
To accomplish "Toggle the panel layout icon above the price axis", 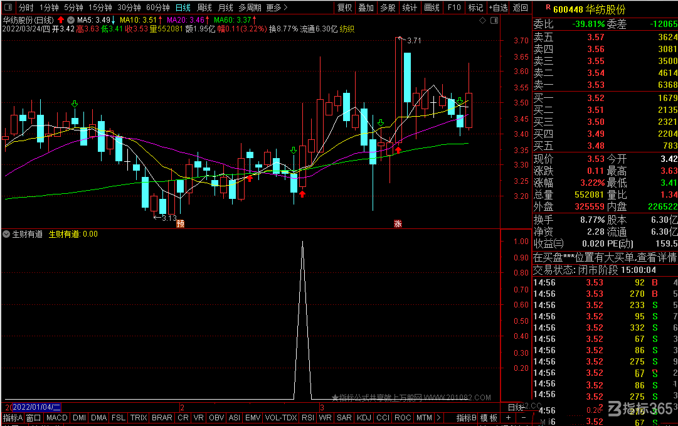I will [x=494, y=20].
